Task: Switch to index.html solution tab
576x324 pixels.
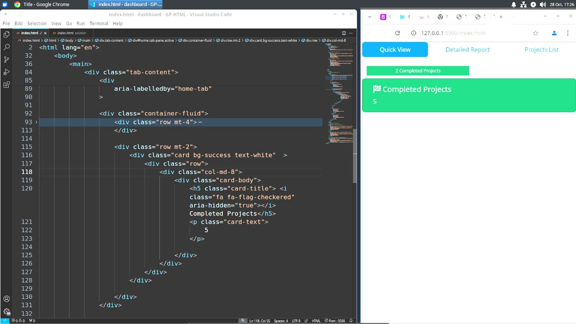Action: (71, 33)
